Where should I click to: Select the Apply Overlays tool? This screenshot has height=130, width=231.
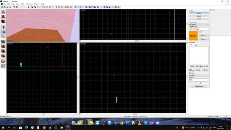click(3, 51)
